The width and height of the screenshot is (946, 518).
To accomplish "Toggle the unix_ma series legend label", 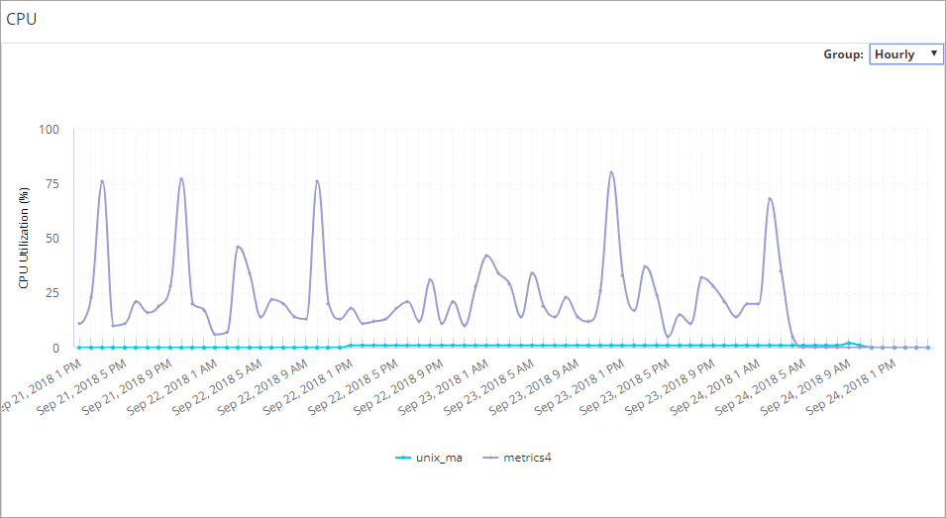I will click(440, 458).
